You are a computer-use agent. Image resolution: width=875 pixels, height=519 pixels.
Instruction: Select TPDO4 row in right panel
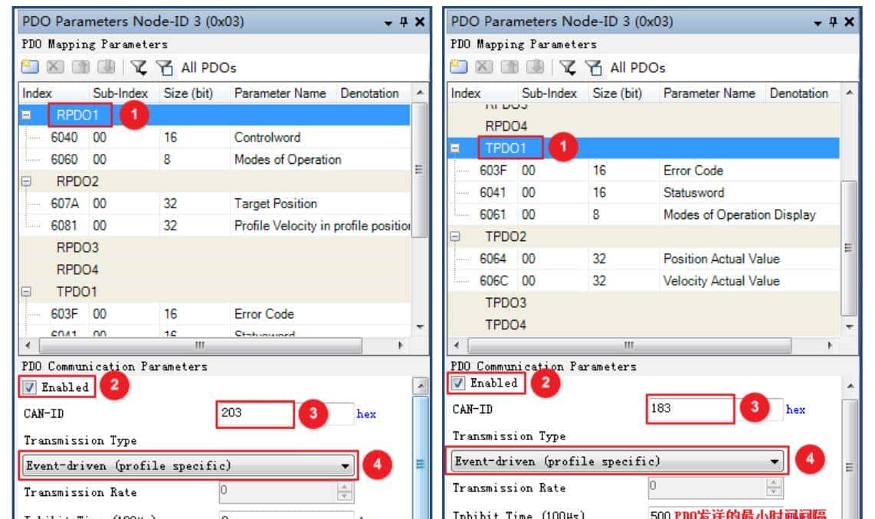click(644, 325)
